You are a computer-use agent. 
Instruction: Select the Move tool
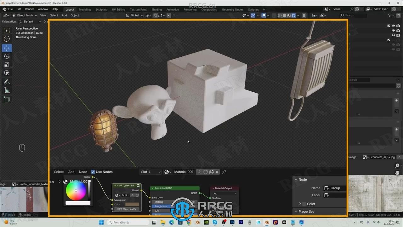coord(7,48)
